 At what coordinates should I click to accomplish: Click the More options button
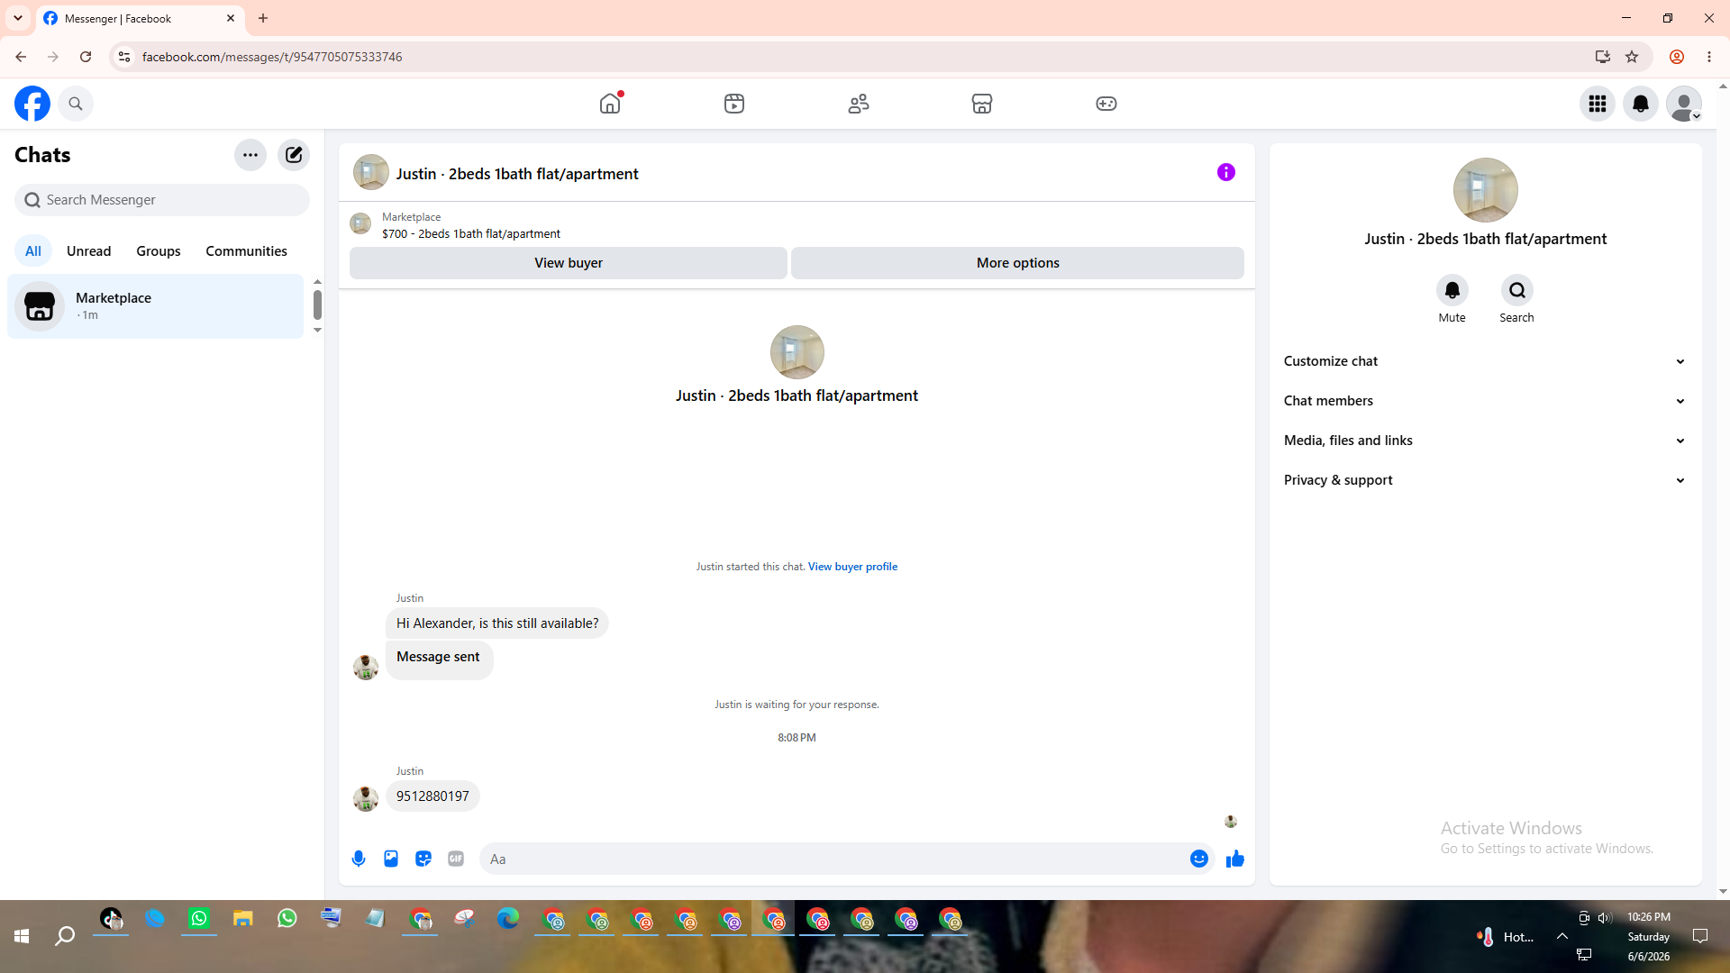pos(1018,263)
